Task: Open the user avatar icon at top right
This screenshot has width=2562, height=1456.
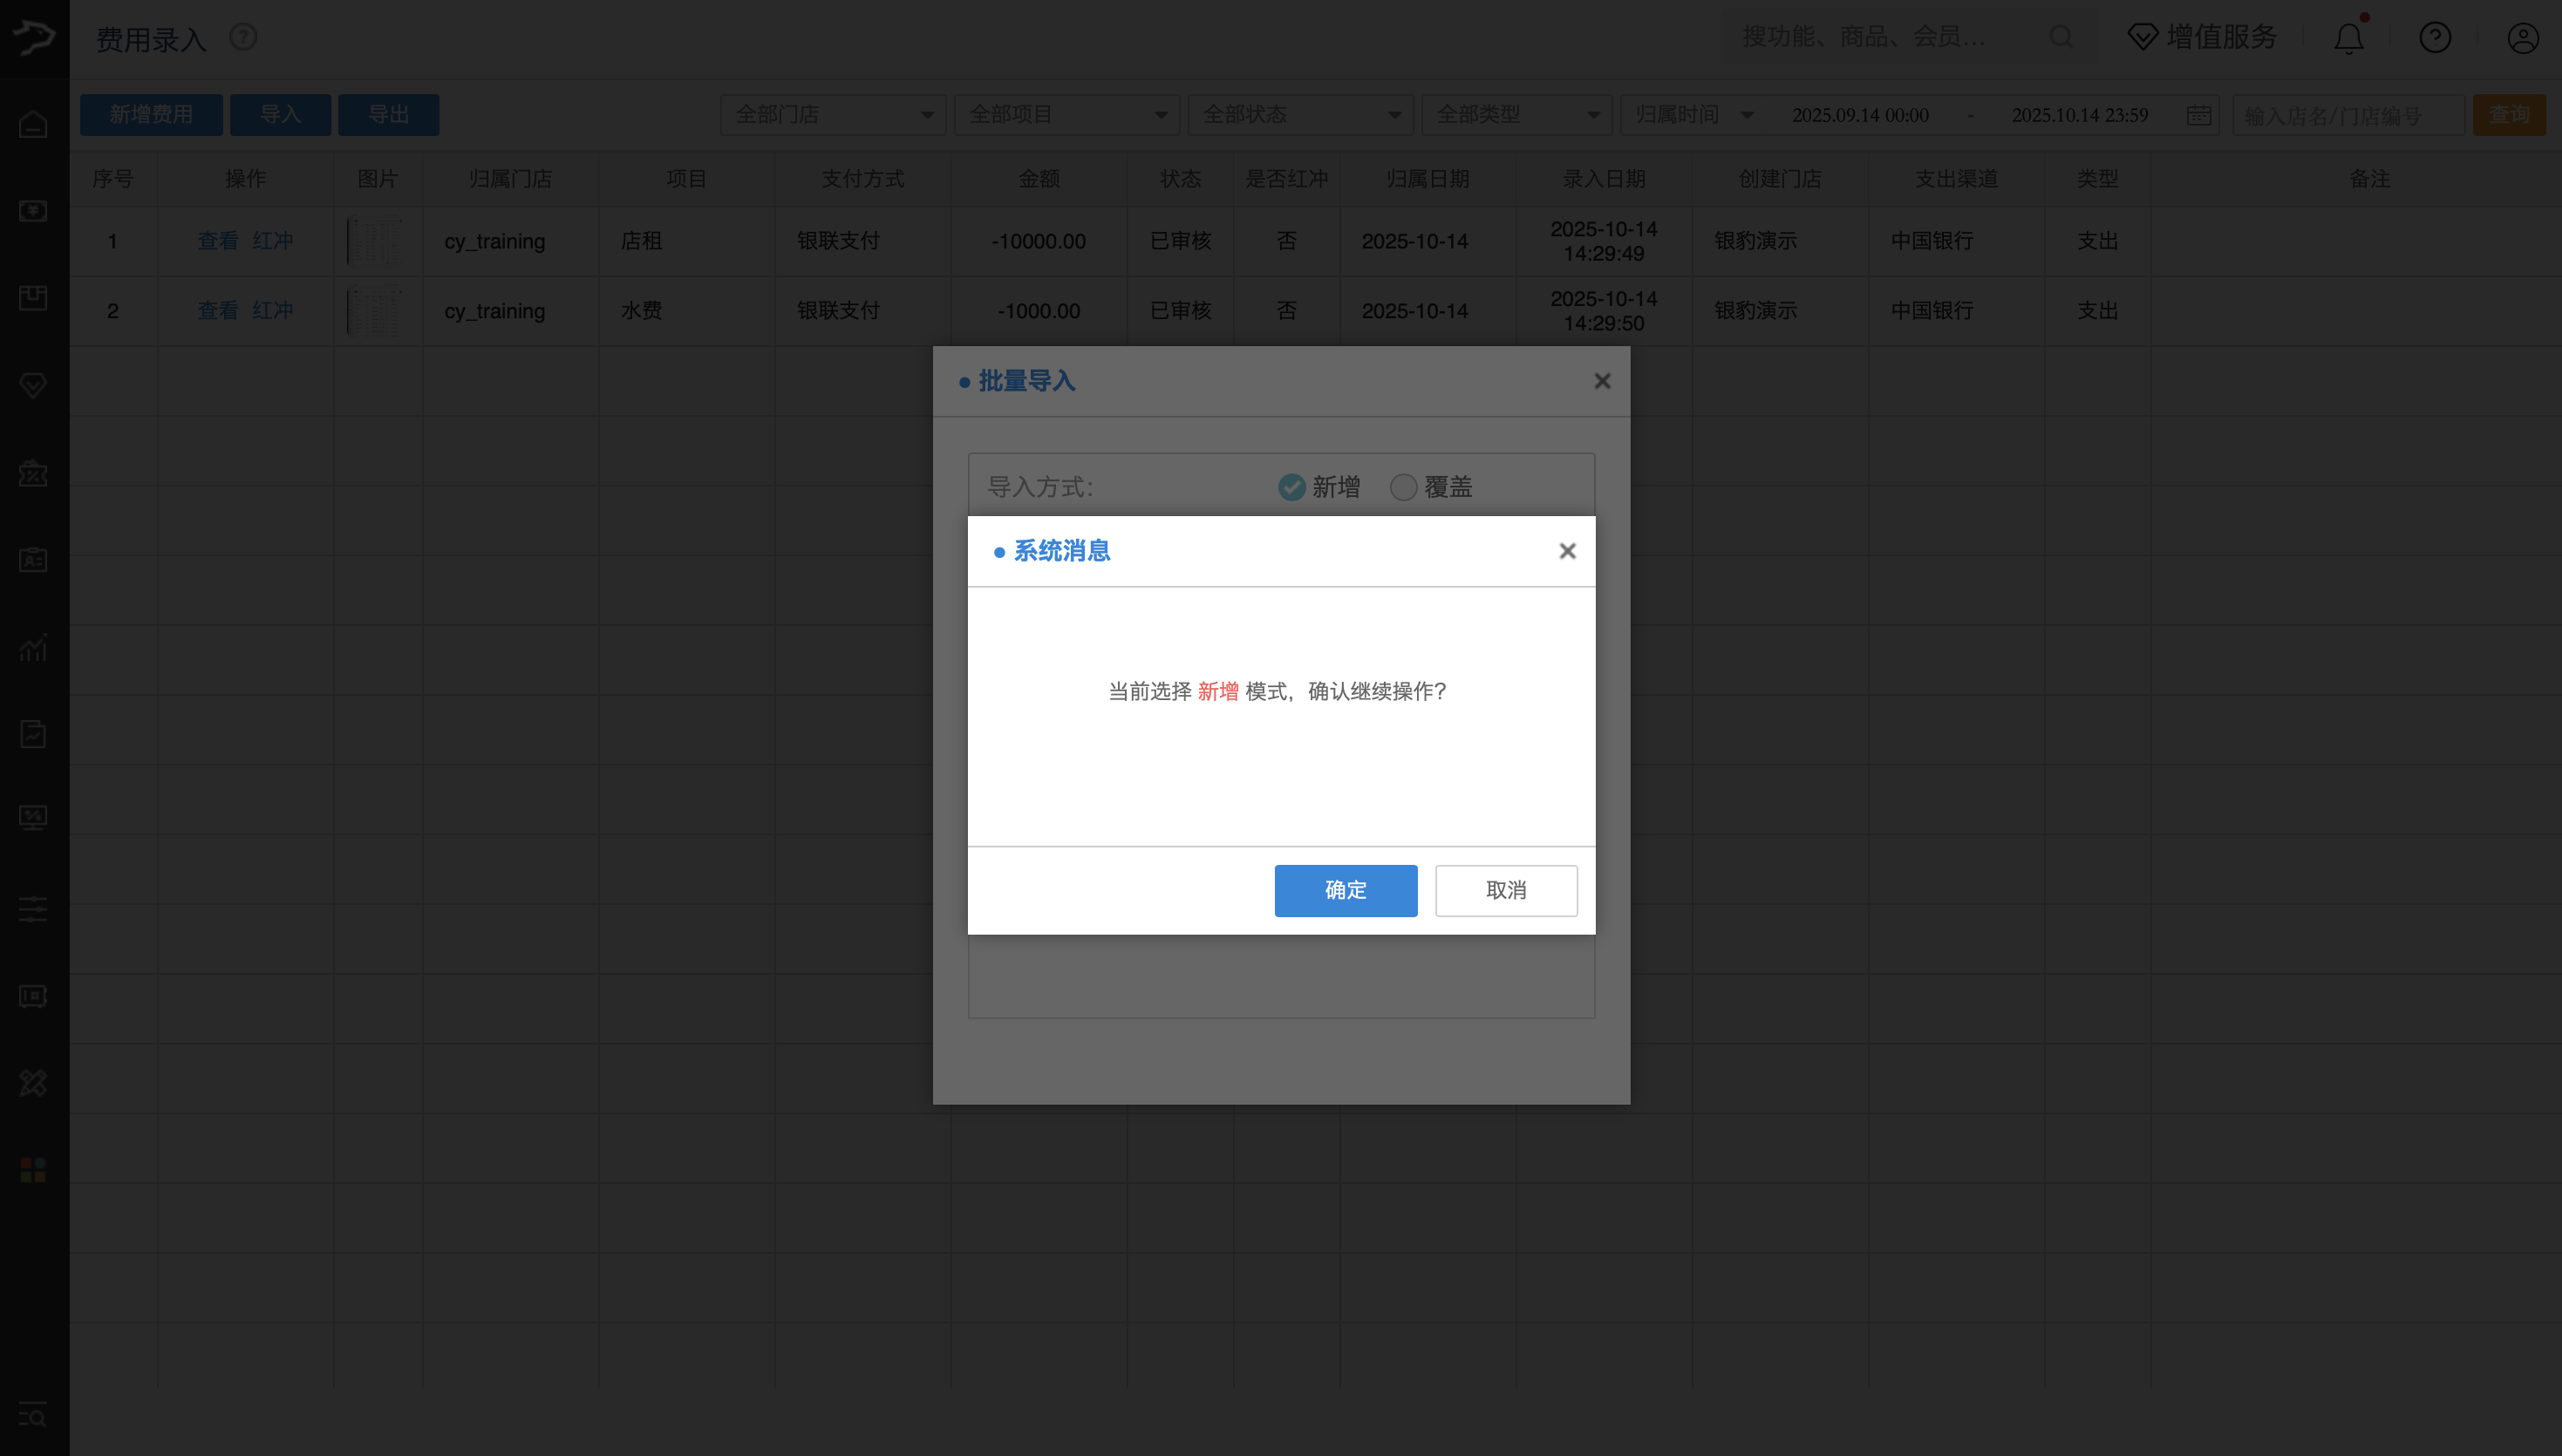Action: (x=2523, y=37)
